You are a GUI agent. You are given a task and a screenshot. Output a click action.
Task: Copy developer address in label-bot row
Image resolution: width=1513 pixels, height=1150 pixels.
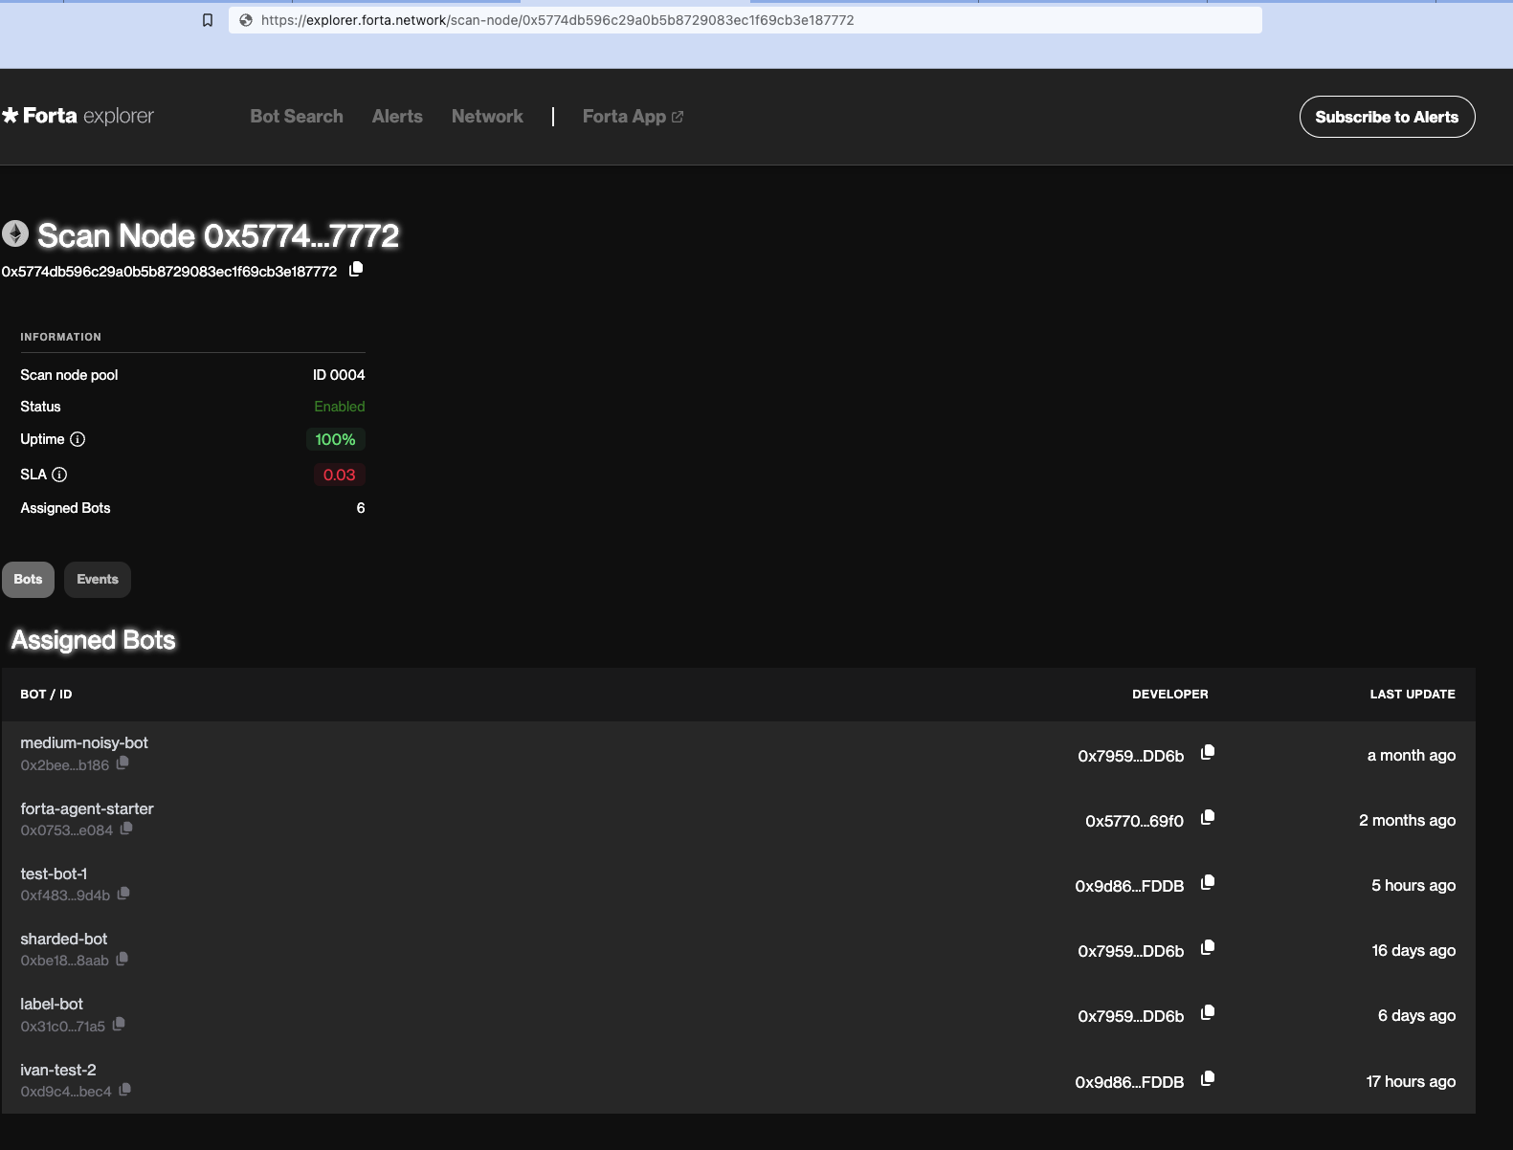tap(1208, 1012)
